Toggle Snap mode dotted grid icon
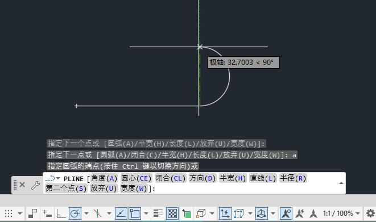Image resolution: width=376 pixels, height=222 pixels. click(9, 213)
